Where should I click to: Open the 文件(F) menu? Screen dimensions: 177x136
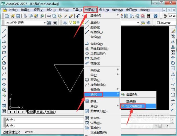13,10
